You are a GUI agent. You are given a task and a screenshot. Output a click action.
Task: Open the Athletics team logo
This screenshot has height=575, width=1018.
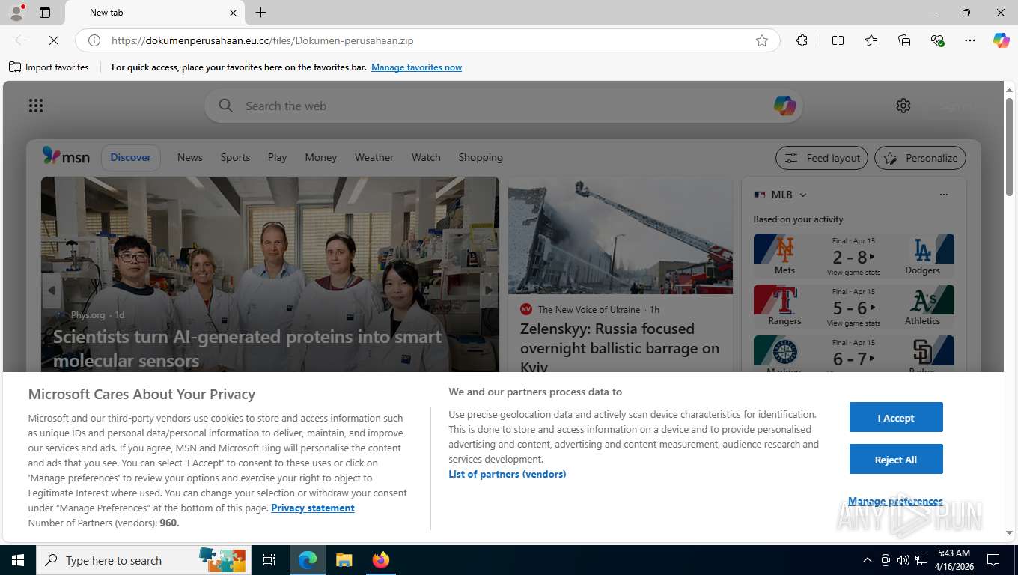[x=922, y=300]
